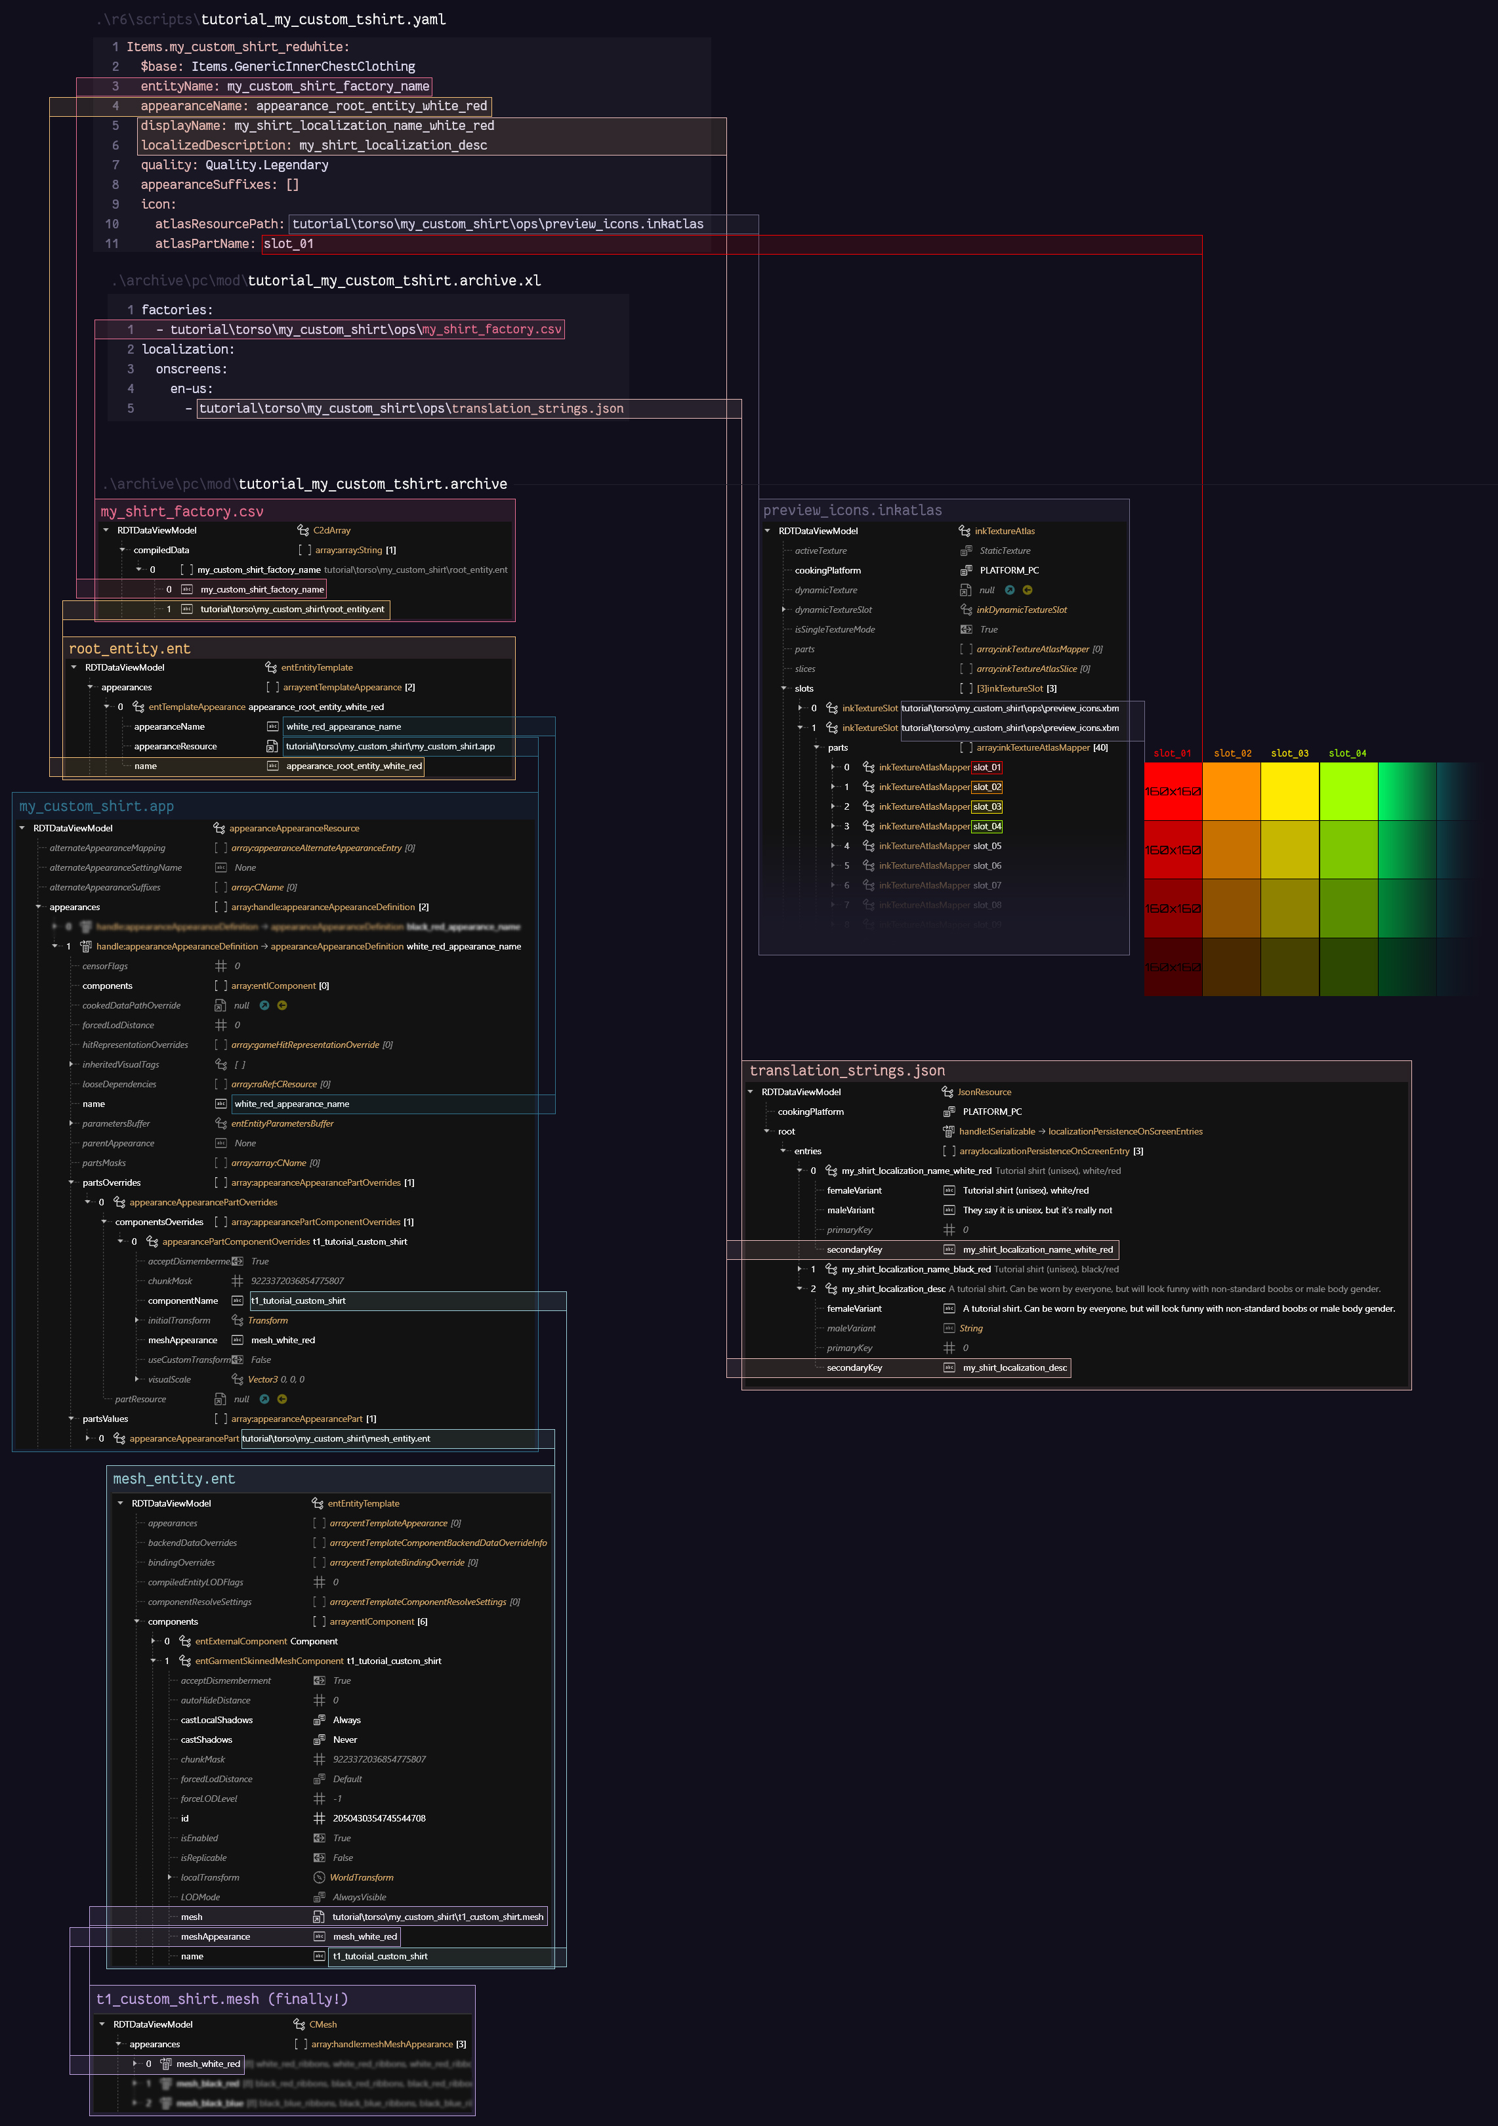Toggle useCustomTransform False value in app file

coord(261,1360)
